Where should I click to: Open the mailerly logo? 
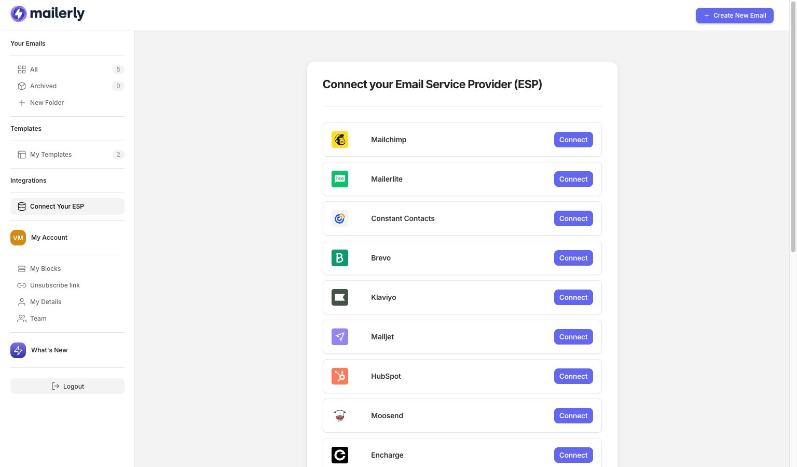click(47, 13)
